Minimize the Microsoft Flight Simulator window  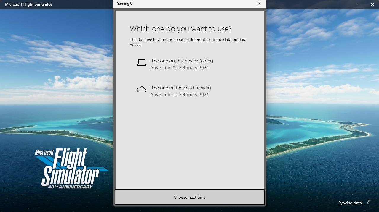click(359, 4)
